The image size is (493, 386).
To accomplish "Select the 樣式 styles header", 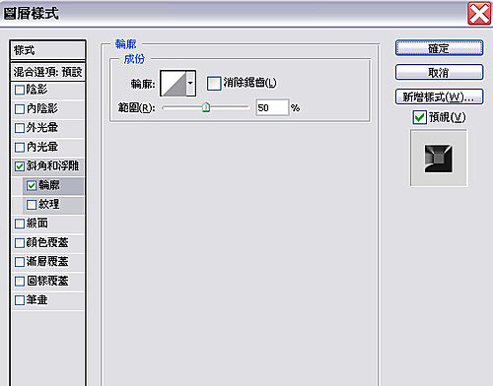I will click(48, 50).
